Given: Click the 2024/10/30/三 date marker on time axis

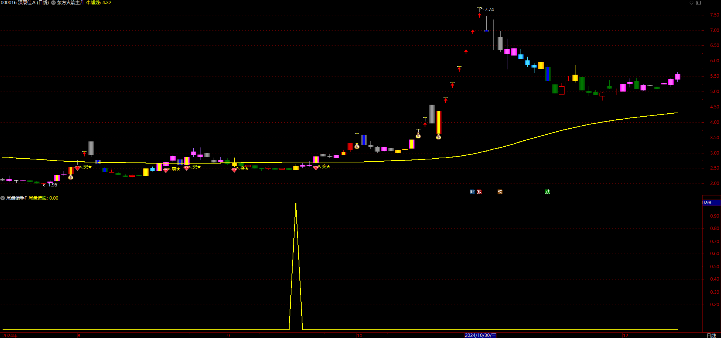Looking at the screenshot, I should point(480,335).
